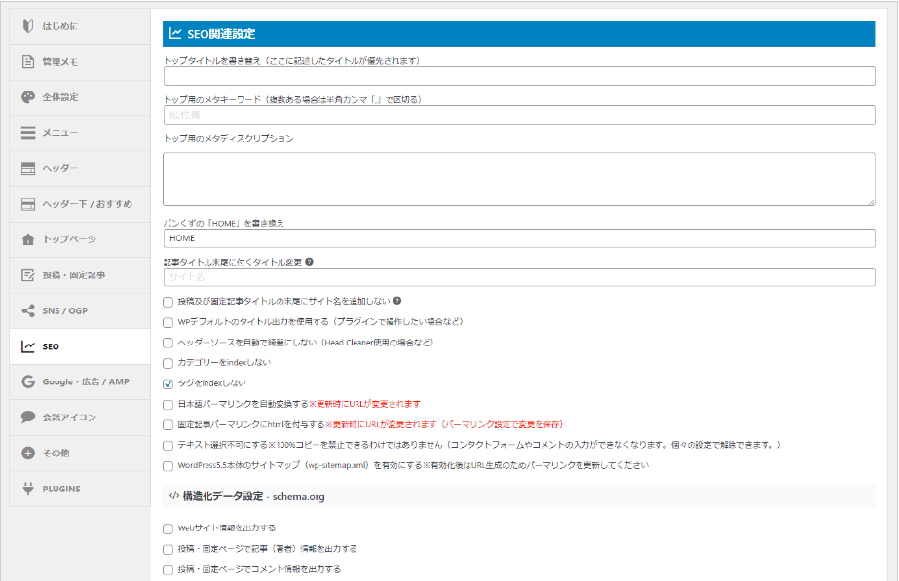Click the メタディスクリプション text area
The height and width of the screenshot is (581, 899).
point(519,179)
